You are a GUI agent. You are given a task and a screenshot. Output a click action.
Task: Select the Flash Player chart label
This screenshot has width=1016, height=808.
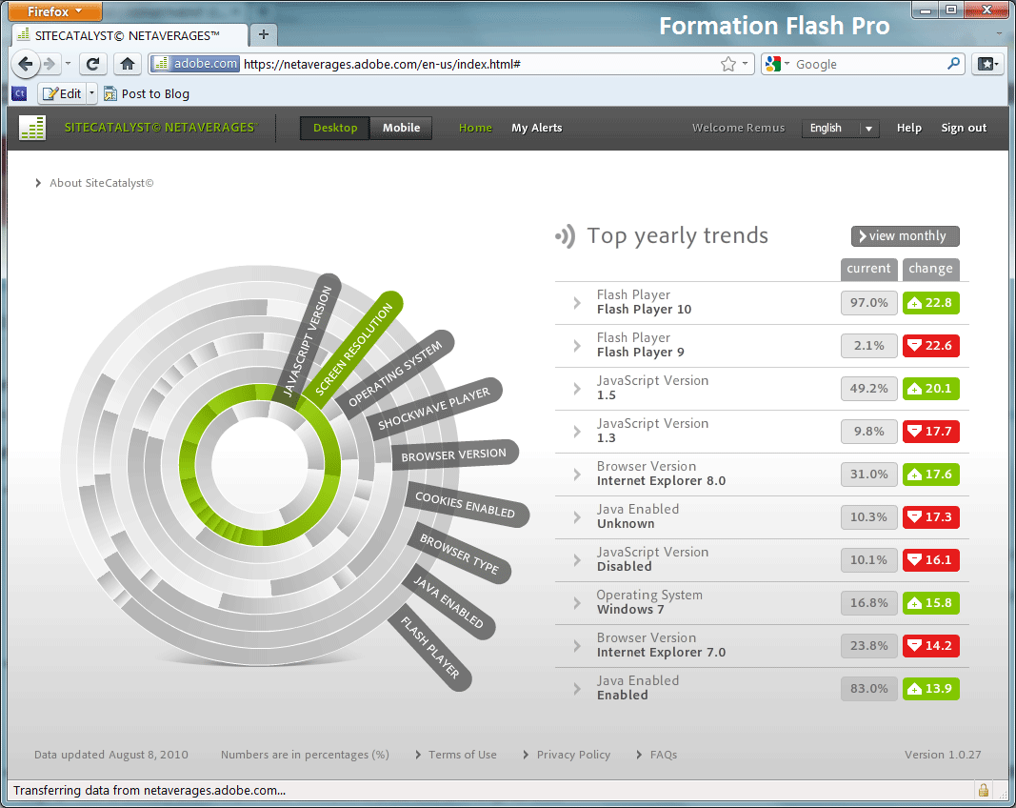pos(429,649)
